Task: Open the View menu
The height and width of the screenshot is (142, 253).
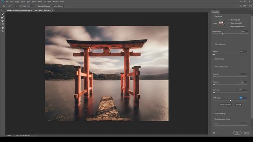Action: [49, 2]
